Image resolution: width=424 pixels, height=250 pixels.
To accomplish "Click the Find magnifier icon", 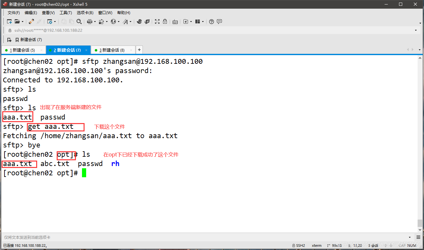I will (x=79, y=21).
